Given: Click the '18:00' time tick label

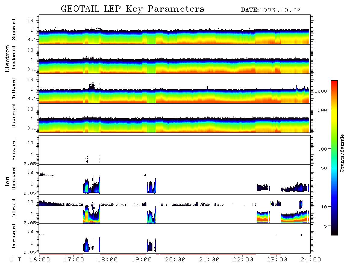Looking at the screenshot, I should 108,260.
